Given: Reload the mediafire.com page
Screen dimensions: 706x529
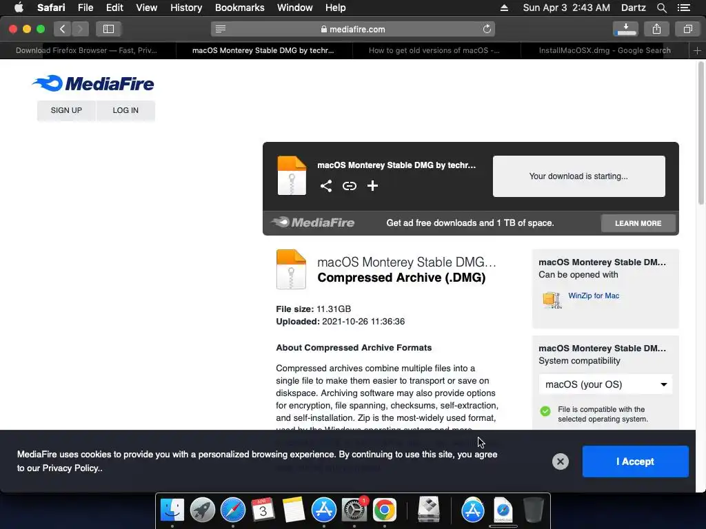Looking at the screenshot, I should [x=487, y=29].
